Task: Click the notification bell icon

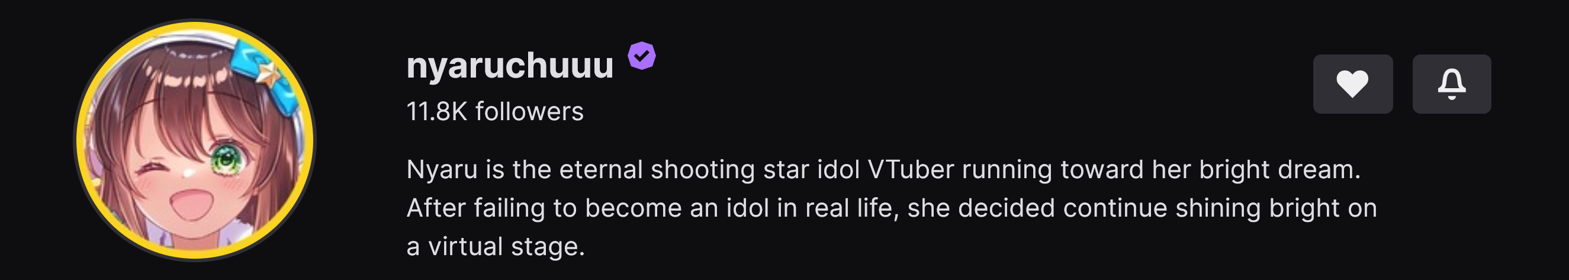Action: [x=1451, y=84]
